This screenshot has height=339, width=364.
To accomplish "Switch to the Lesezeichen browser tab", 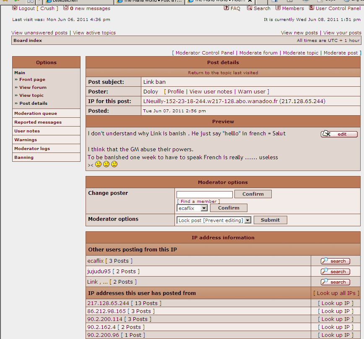I will tap(79, 1).
